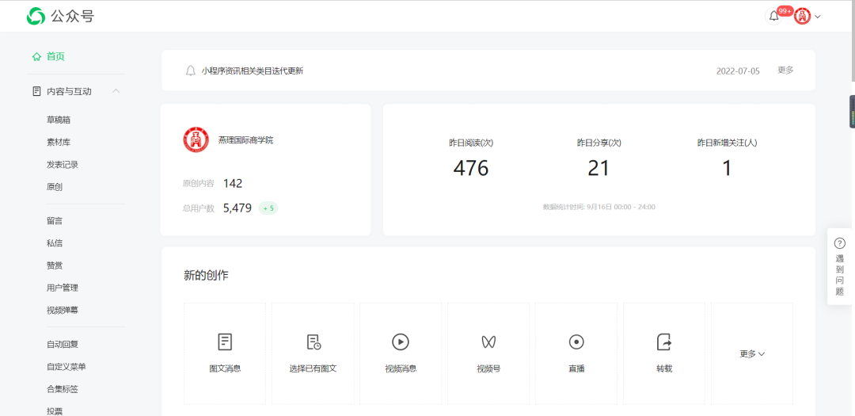The height and width of the screenshot is (416, 855).
Task: Click 更多 link in announcement bar
Action: point(785,70)
